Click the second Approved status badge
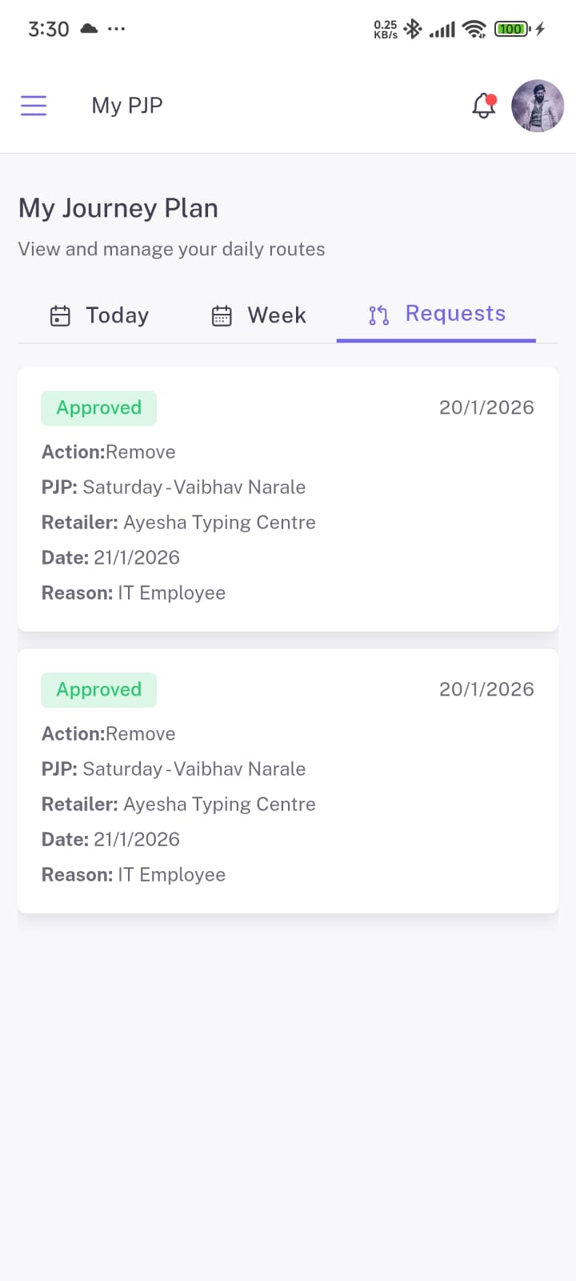Screen dimensions: 576x1281 click(x=98, y=689)
